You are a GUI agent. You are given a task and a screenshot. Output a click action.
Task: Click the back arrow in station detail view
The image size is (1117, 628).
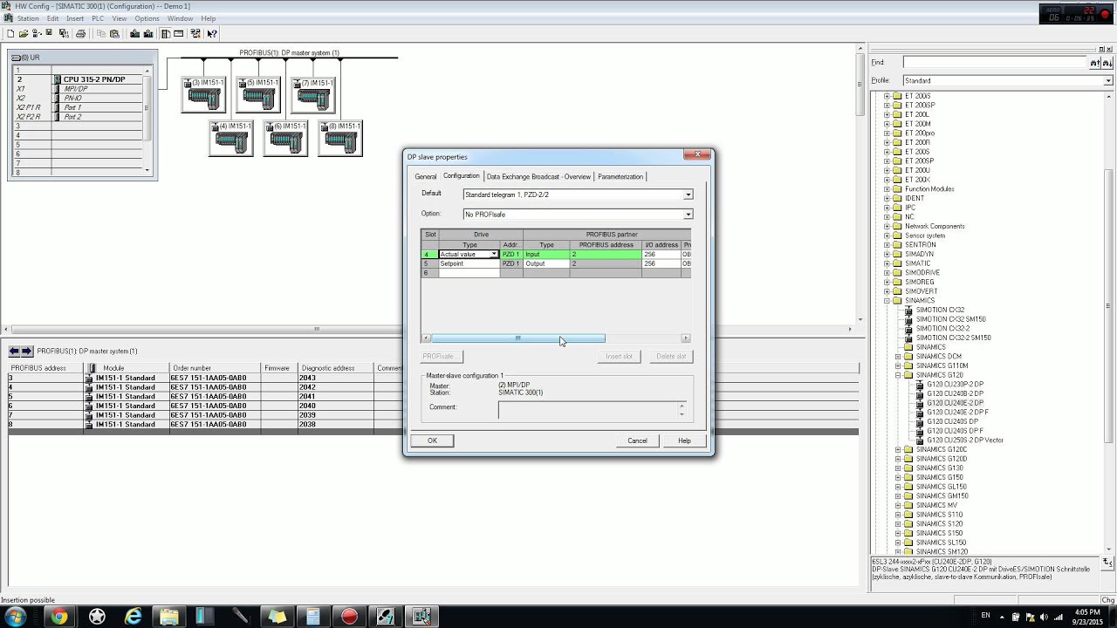tap(14, 352)
